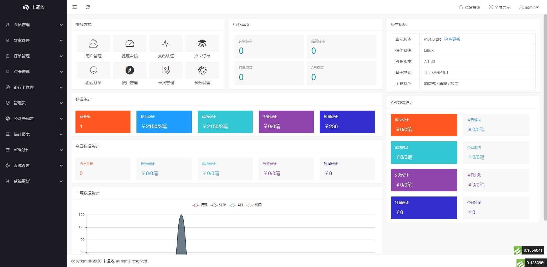The width and height of the screenshot is (547, 267).
Task: Click the 接口管理 compass icon
Action: pos(130,70)
